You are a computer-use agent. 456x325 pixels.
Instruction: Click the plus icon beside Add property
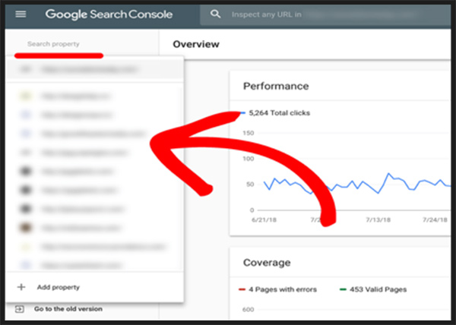[21, 287]
